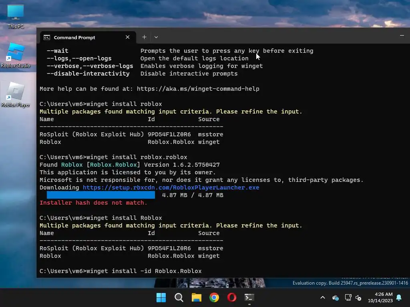The image size is (410, 307).
Task: Click 'winget install roblox.roblox' command line
Action: click(x=137, y=157)
